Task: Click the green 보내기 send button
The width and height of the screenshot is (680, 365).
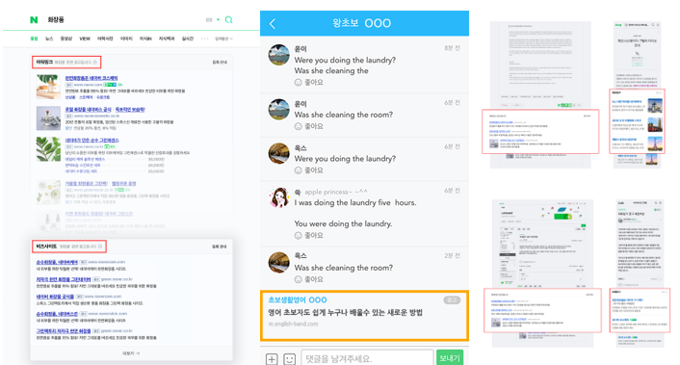Action: pos(450,358)
